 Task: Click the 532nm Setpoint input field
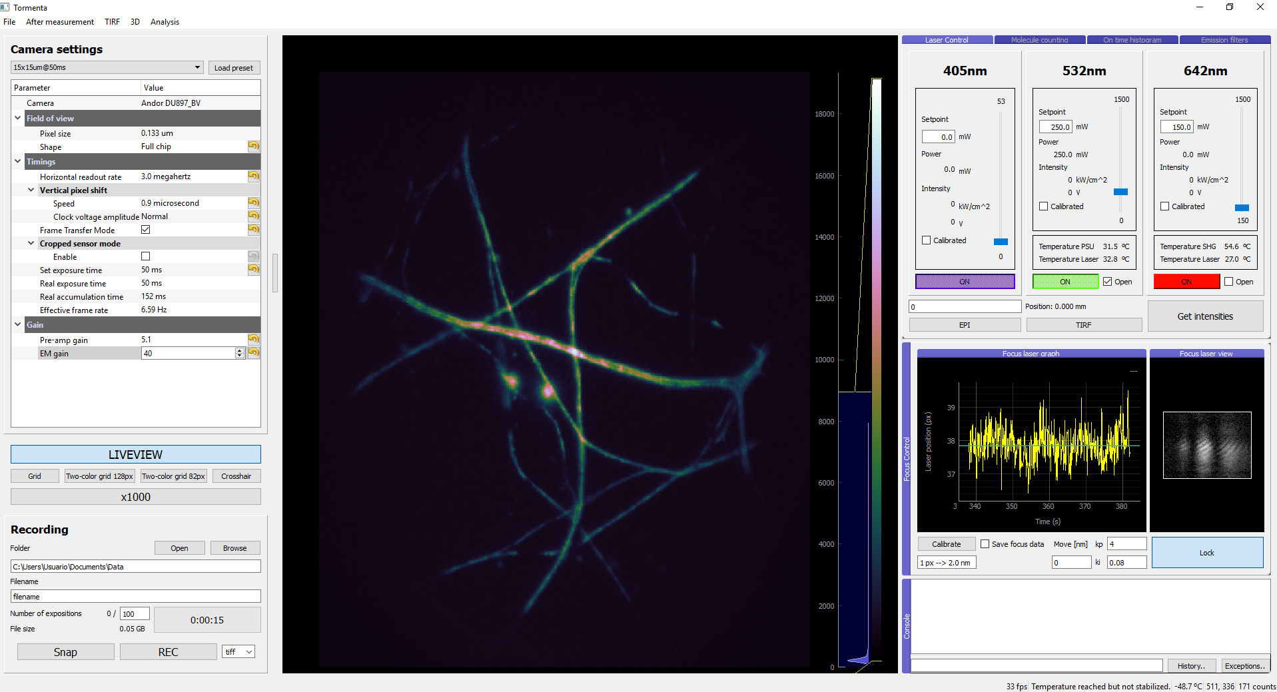[x=1055, y=127]
